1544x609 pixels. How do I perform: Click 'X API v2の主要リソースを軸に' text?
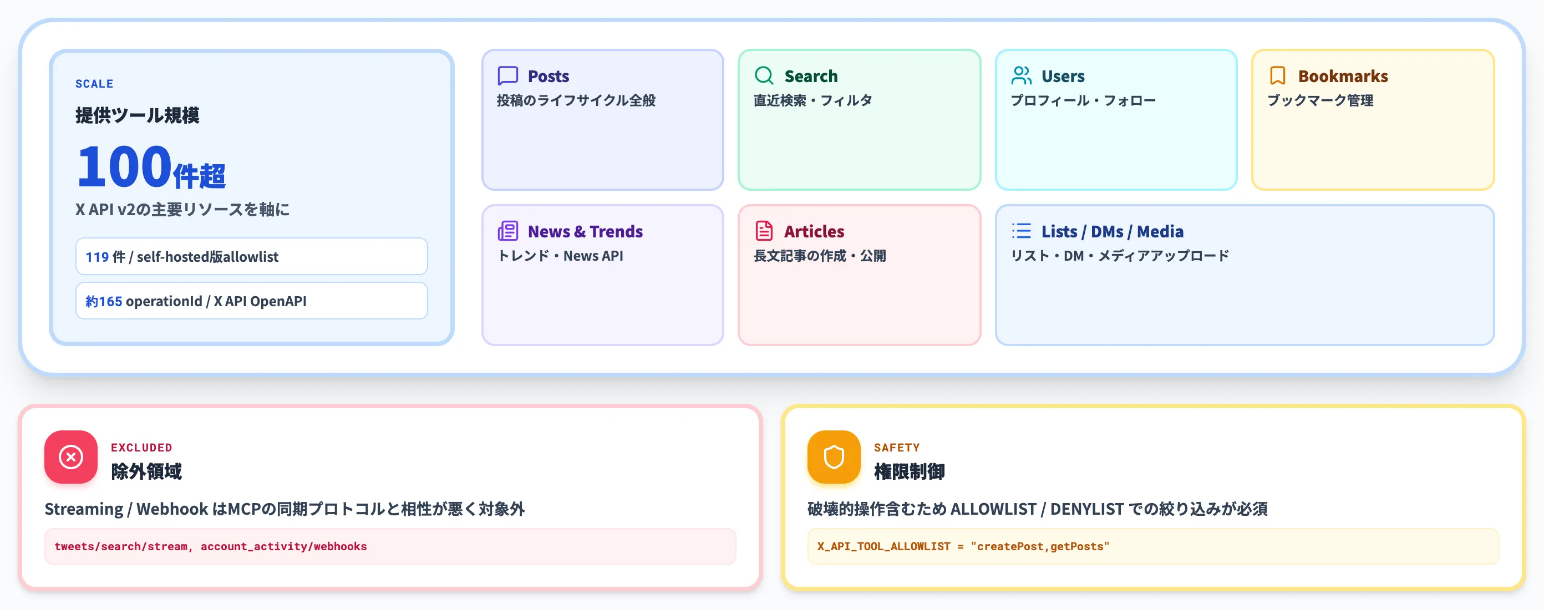[x=182, y=209]
